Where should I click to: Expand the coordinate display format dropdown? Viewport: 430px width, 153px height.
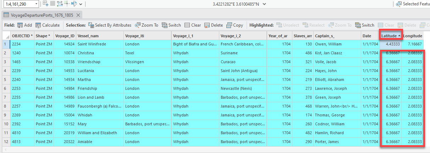(x=264, y=4)
